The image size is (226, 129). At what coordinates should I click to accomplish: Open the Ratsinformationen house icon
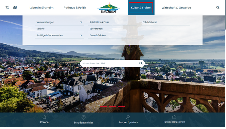[174, 117]
